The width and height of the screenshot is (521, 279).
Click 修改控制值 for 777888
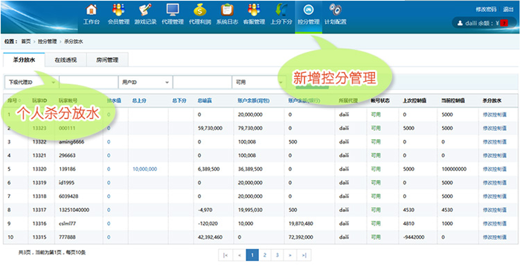tap(494, 237)
